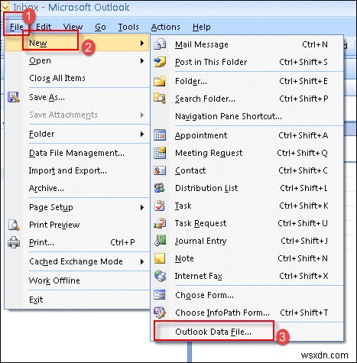Click the Journal Entry notebook icon

click(160, 241)
